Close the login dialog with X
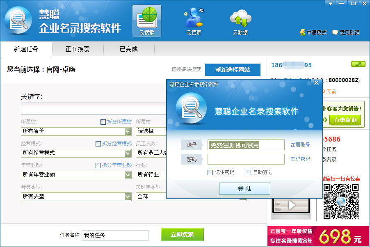Screen dimensions: 370x247 pyautogui.click(x=316, y=83)
